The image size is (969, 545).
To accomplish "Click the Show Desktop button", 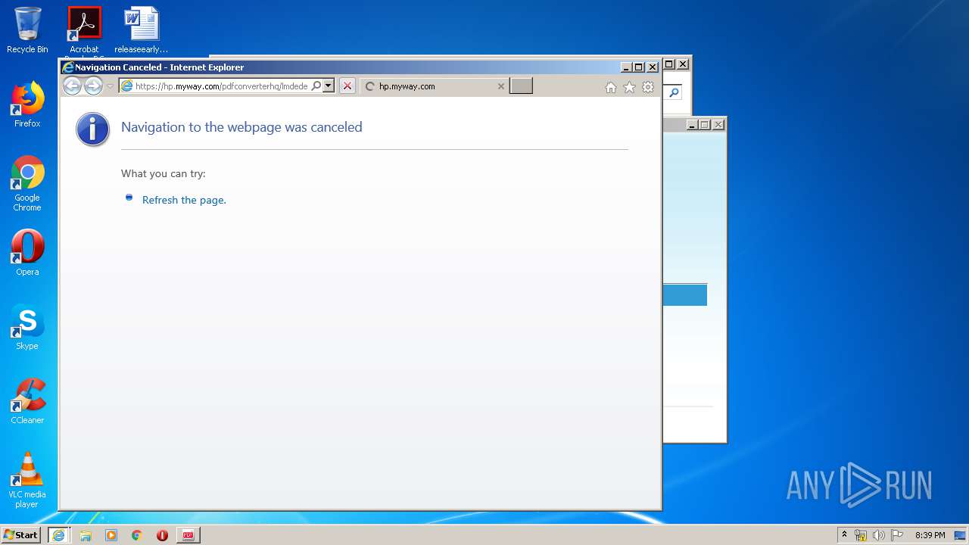I will 961,535.
